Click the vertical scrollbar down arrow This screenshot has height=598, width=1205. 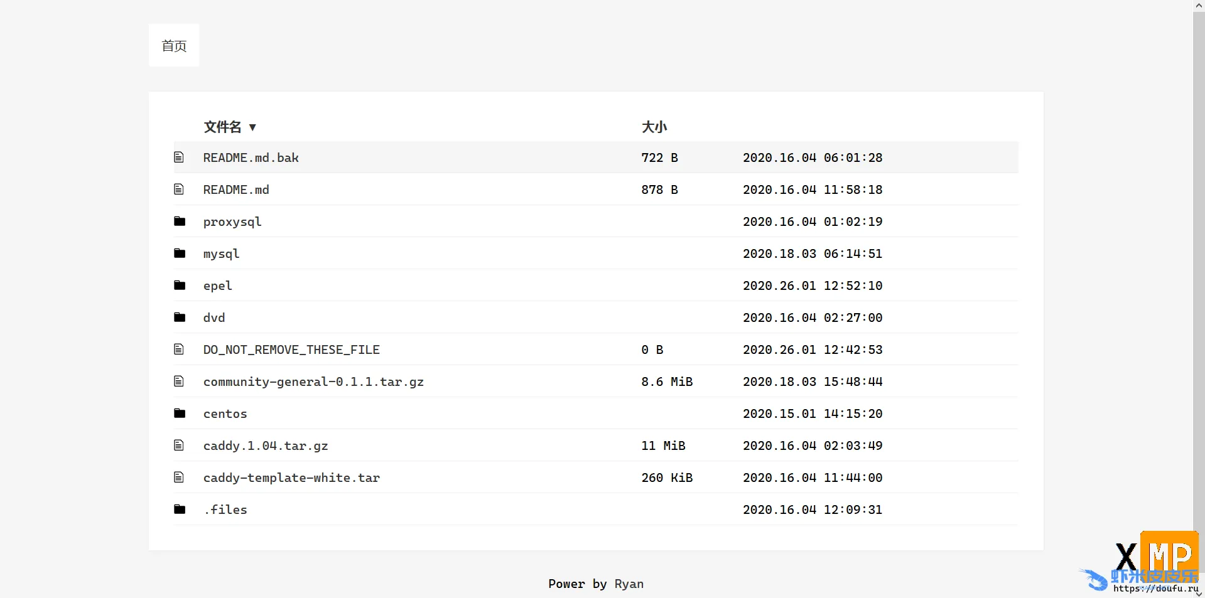(x=1199, y=593)
